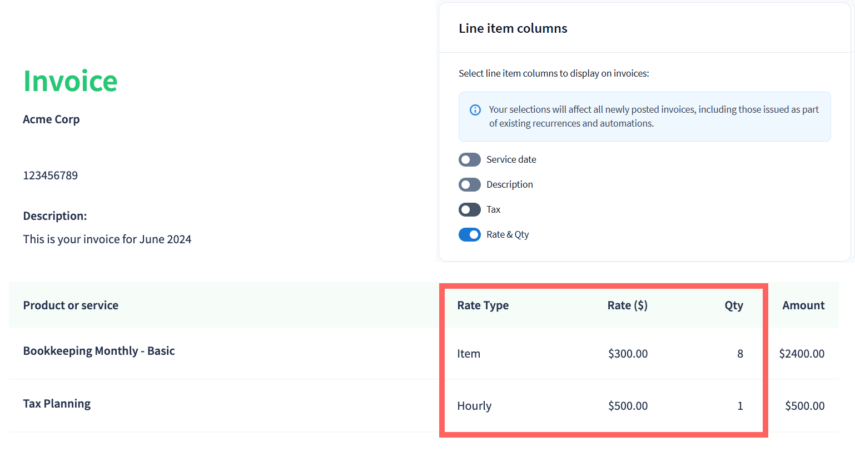Click the invoice number 123456789

click(50, 175)
